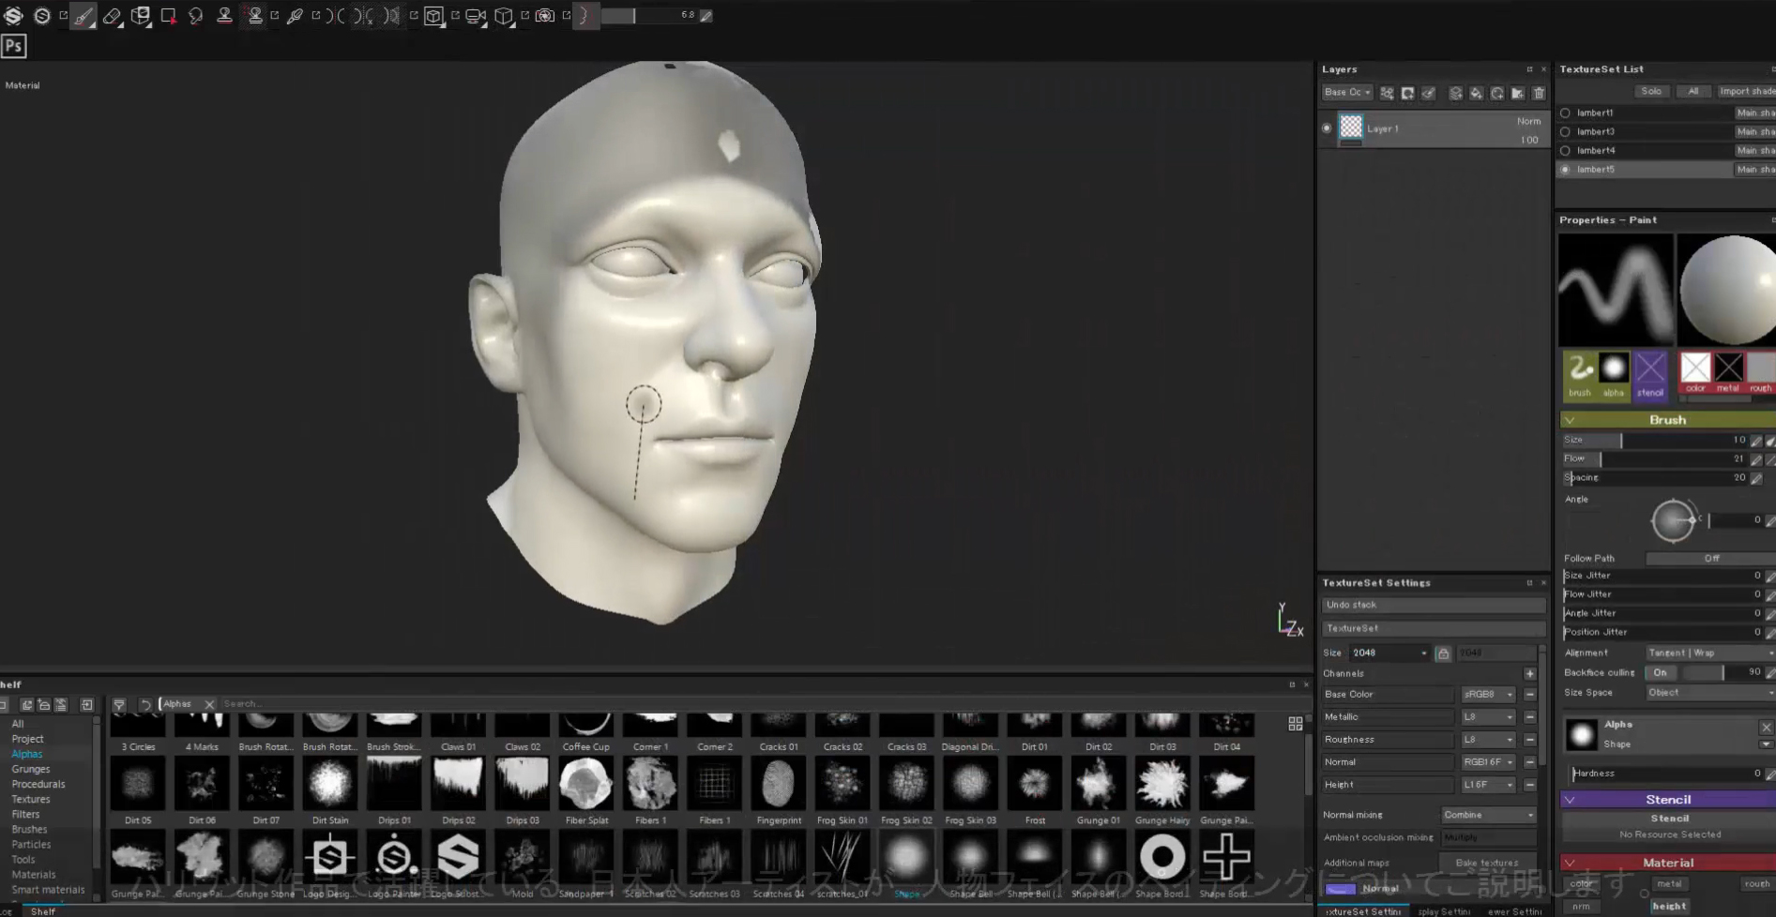The height and width of the screenshot is (917, 1776).
Task: Select the lambert1 texture set radio button
Action: coord(1565,113)
